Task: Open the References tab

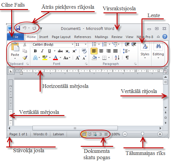Action: pos(83,37)
